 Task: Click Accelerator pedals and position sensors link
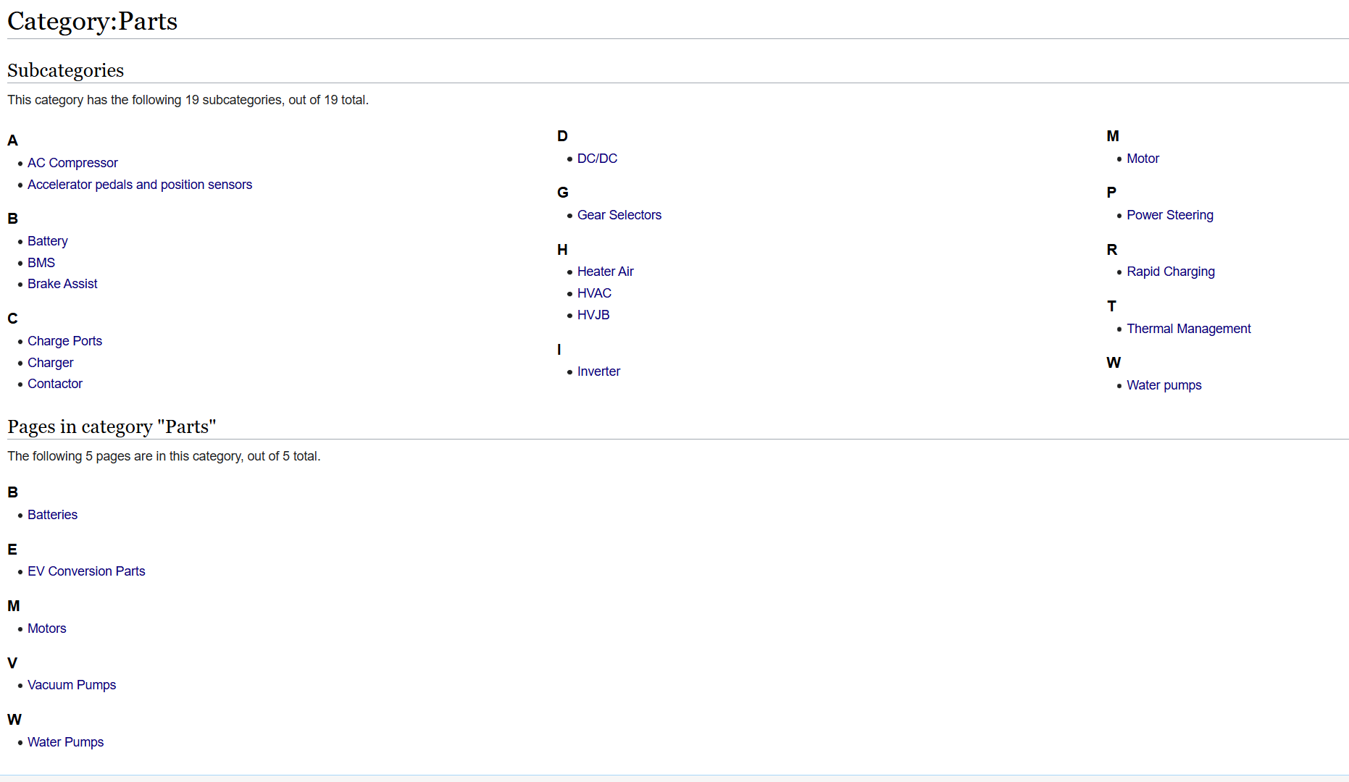tap(140, 185)
